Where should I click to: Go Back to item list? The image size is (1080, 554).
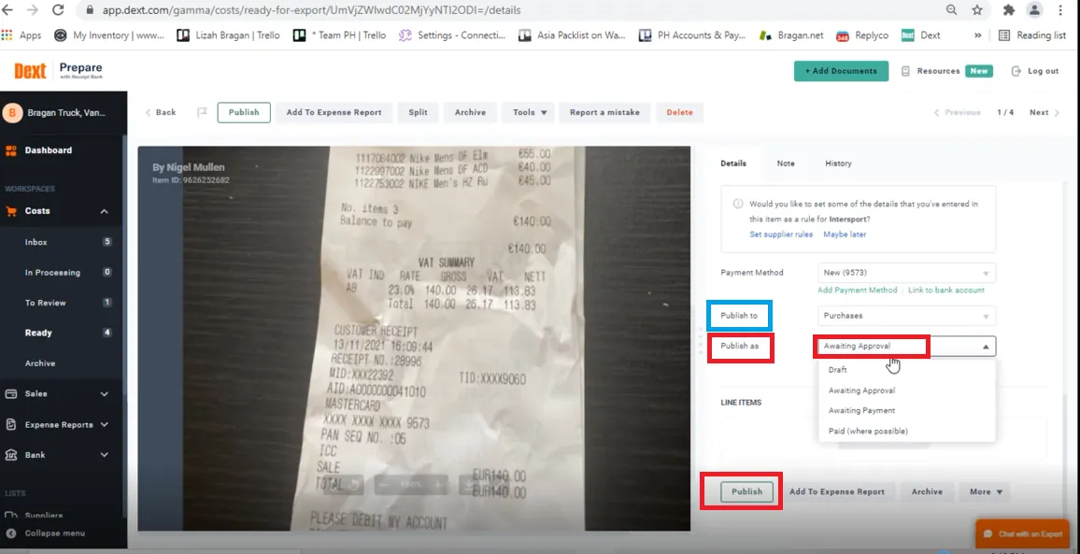(161, 112)
